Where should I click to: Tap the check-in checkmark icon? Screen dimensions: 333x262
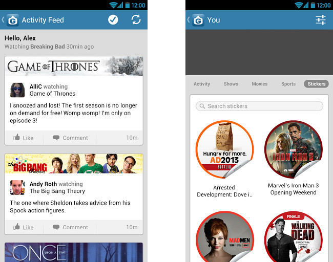click(113, 20)
